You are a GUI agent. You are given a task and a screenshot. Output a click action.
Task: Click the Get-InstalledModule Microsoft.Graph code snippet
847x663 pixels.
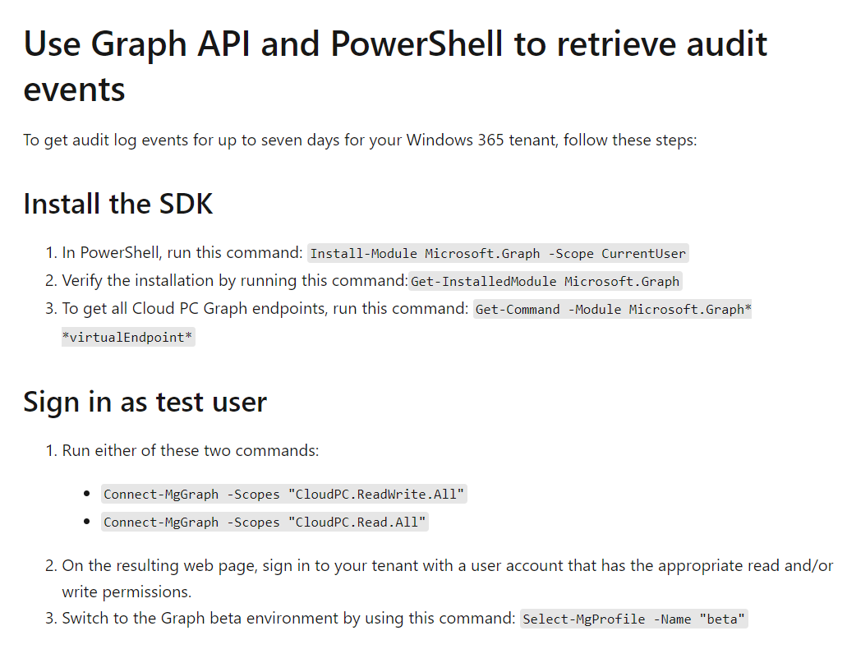(x=545, y=282)
